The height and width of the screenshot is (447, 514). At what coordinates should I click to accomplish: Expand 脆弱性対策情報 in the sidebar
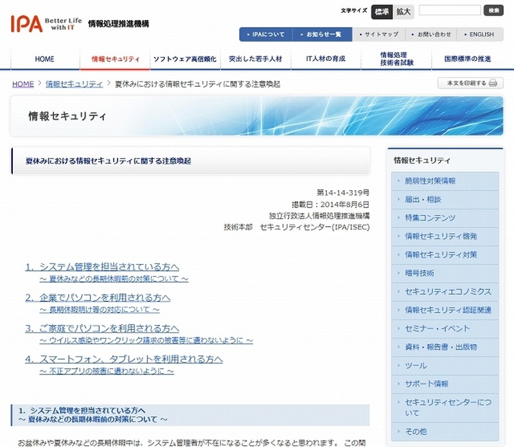(x=430, y=181)
